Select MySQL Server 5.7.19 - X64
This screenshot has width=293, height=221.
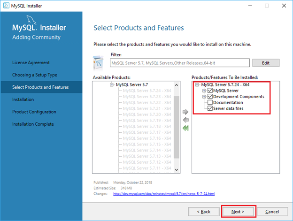[147, 121]
